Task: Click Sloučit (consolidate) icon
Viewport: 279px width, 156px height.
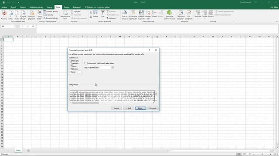Action: tap(155, 14)
